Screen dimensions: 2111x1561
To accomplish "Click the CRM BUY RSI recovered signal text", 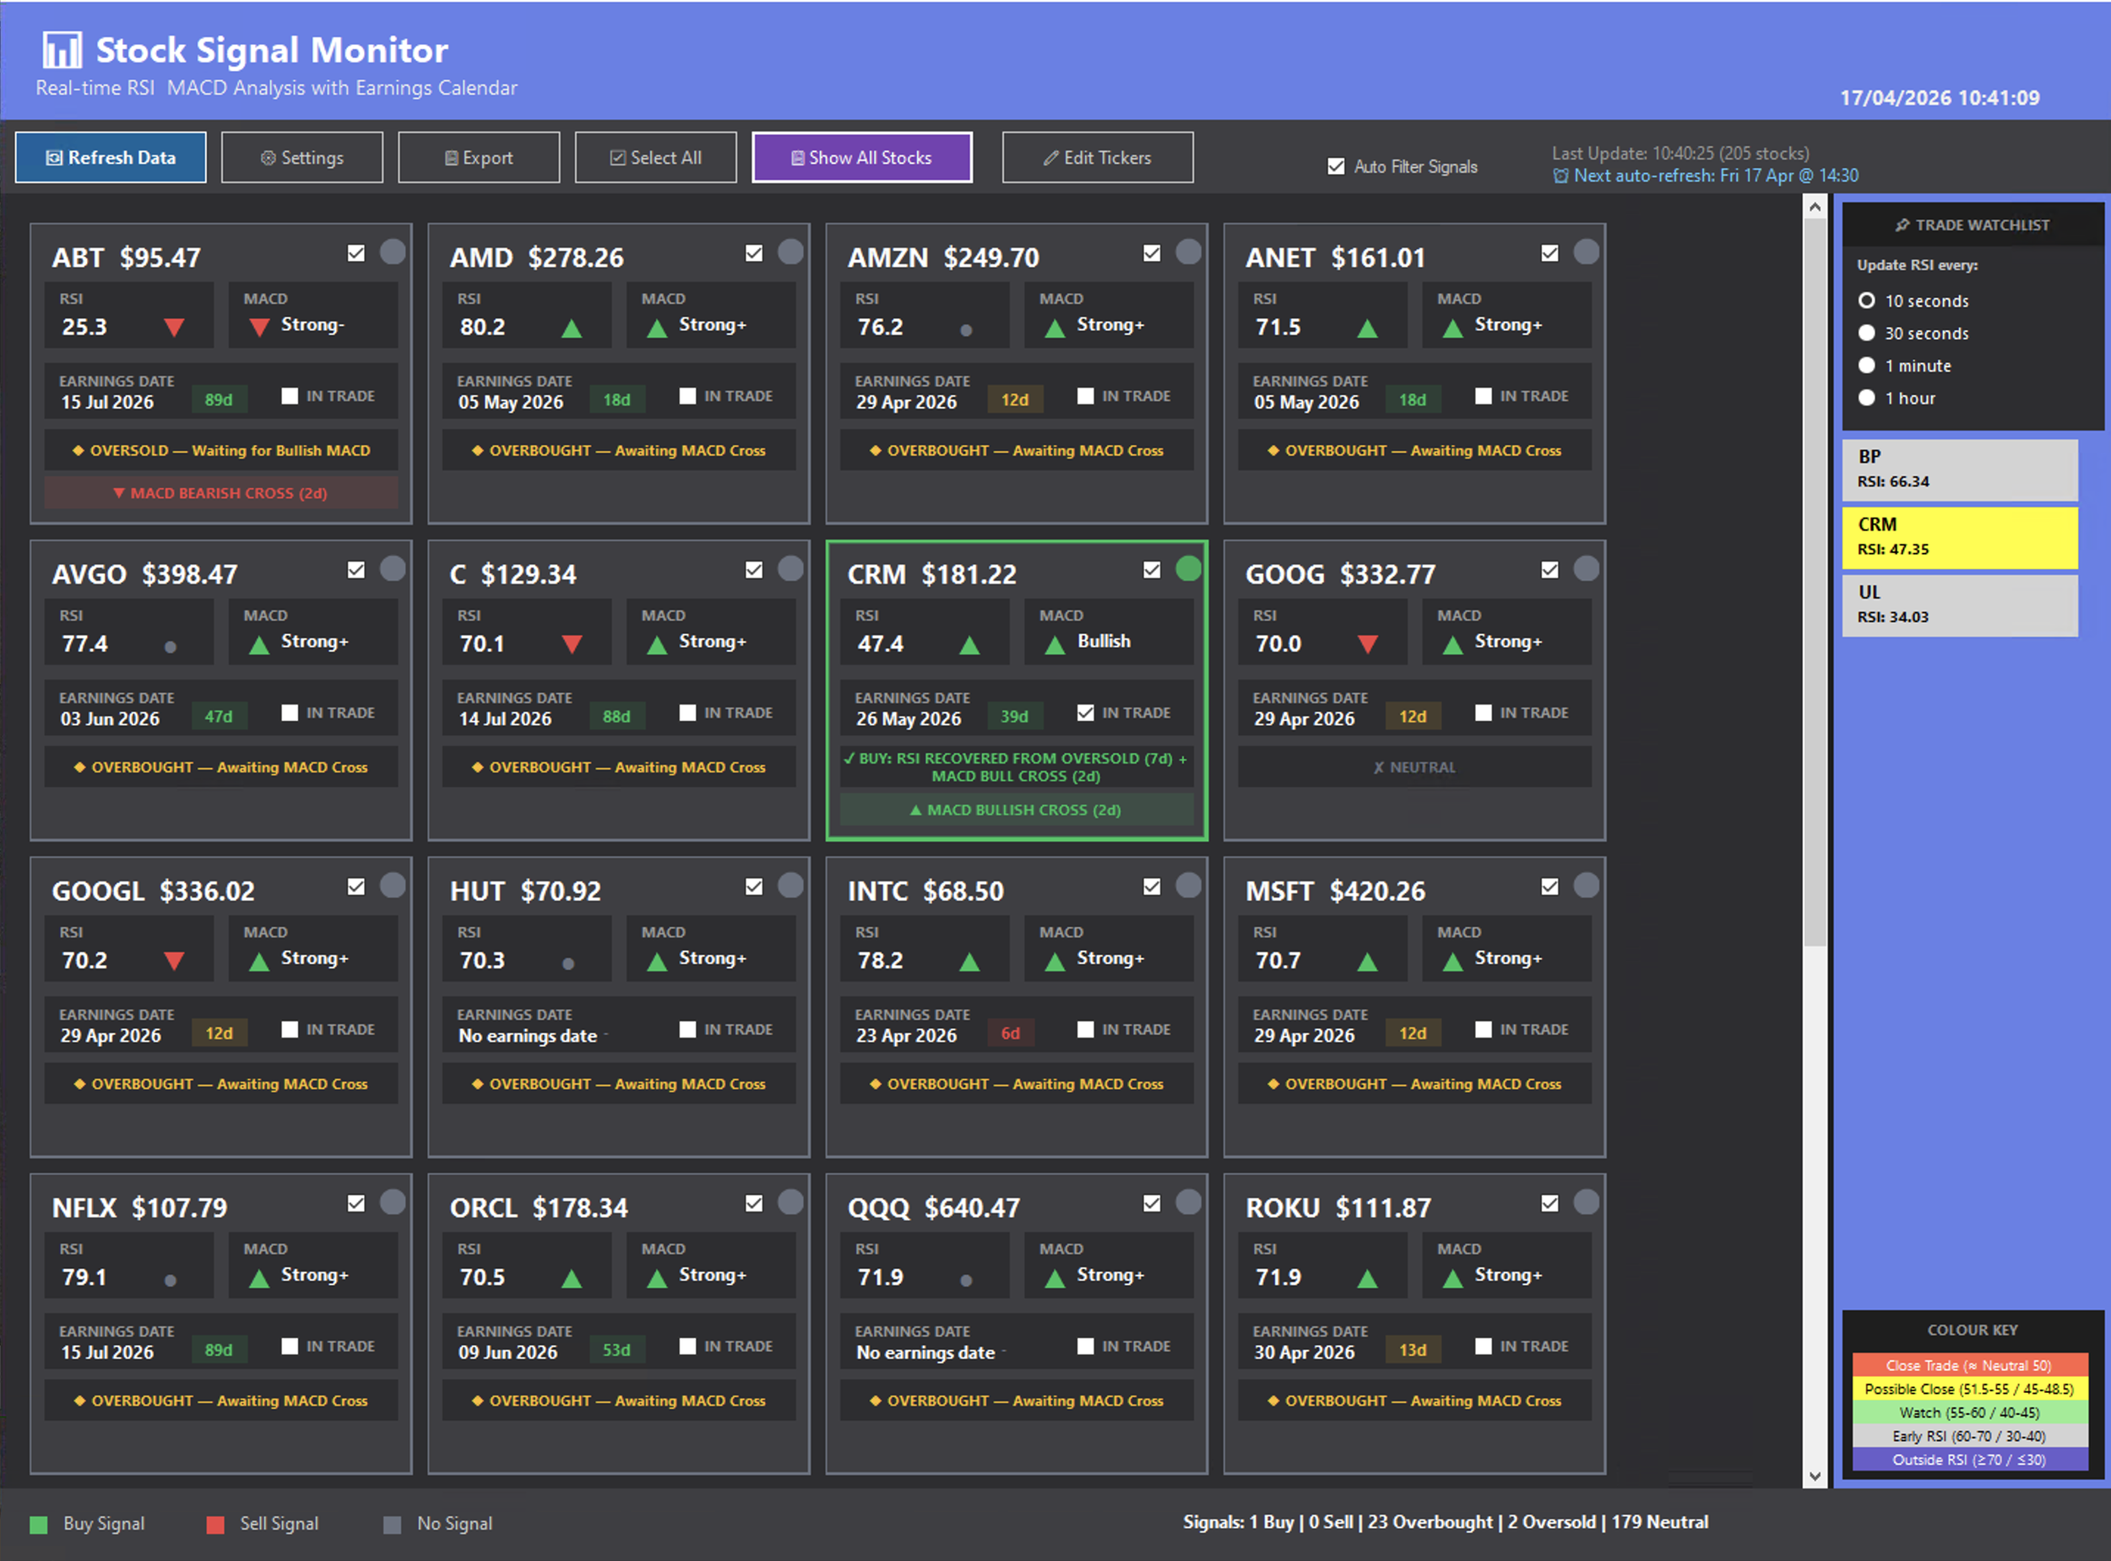I will [x=1016, y=767].
